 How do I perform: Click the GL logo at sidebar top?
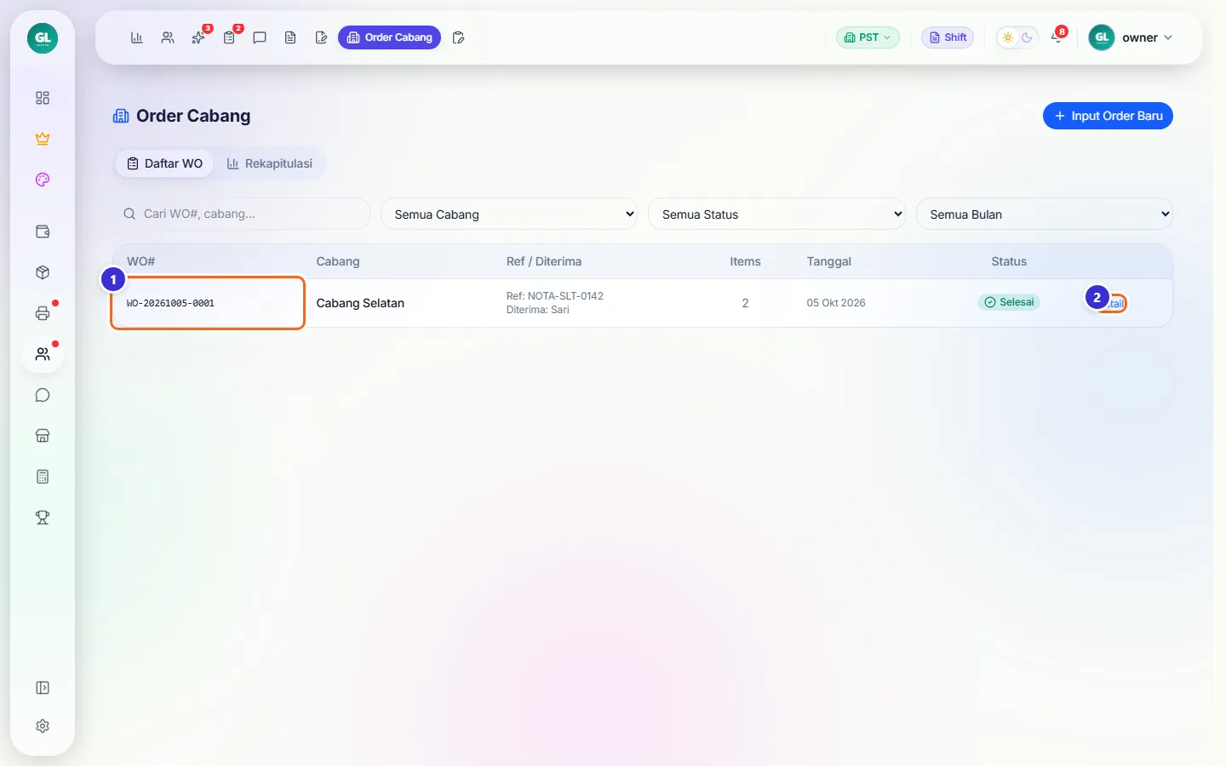[43, 38]
